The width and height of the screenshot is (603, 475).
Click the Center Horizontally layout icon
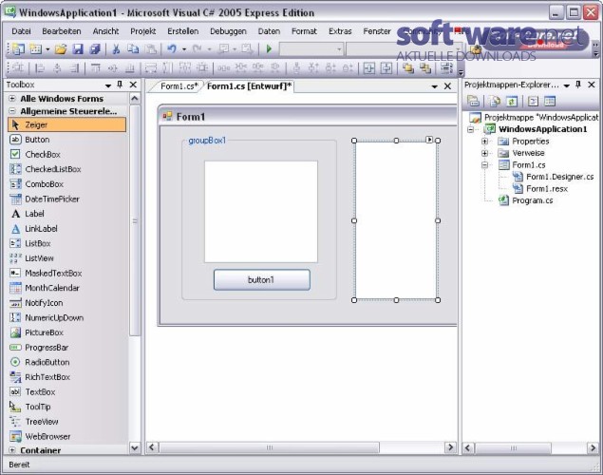point(369,68)
